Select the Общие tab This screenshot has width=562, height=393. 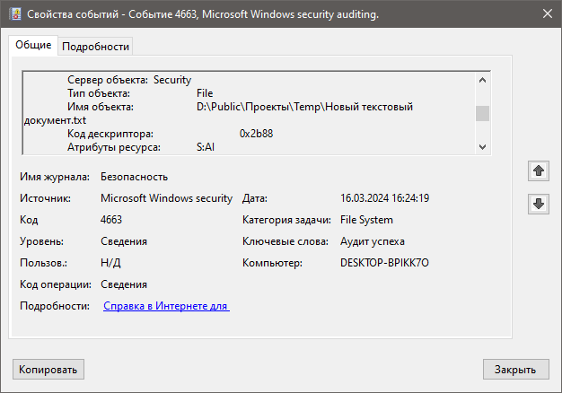coord(33,45)
